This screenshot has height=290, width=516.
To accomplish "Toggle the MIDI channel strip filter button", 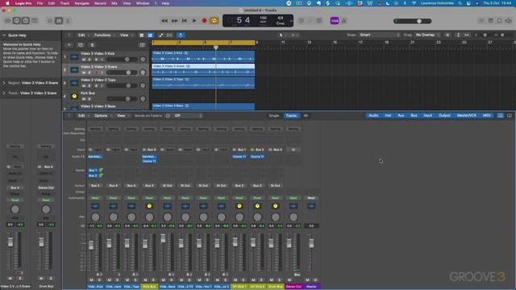I will tap(486, 115).
